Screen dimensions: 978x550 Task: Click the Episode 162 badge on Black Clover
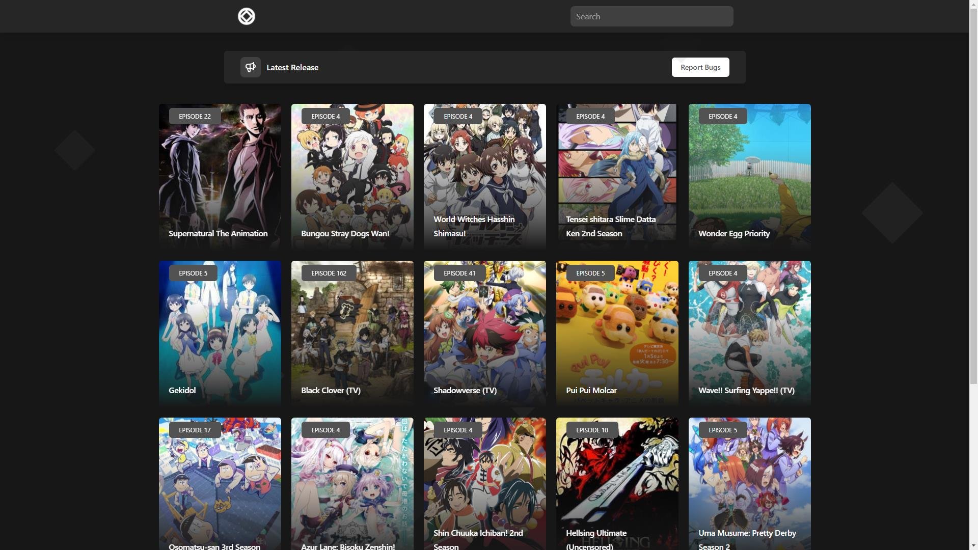329,273
